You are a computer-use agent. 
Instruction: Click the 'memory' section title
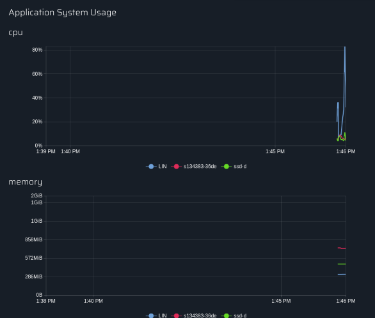pos(26,182)
